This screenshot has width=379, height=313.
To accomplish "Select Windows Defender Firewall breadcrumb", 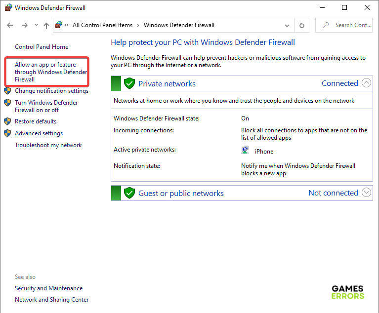I will coord(179,25).
